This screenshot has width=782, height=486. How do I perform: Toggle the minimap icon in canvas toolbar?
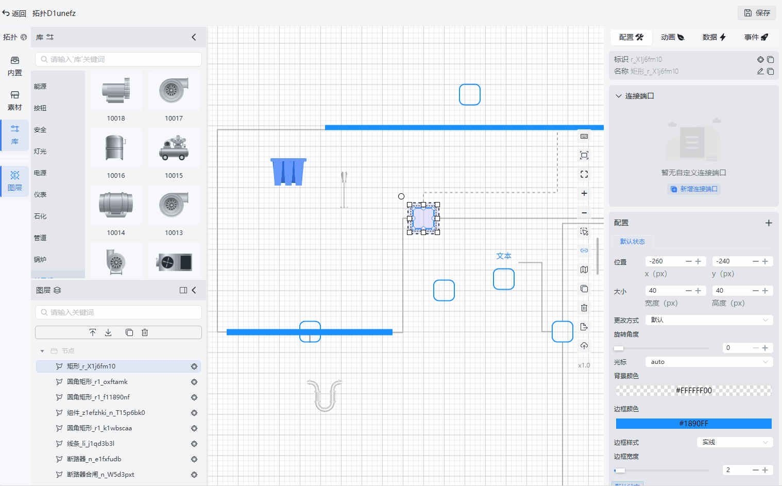point(584,270)
